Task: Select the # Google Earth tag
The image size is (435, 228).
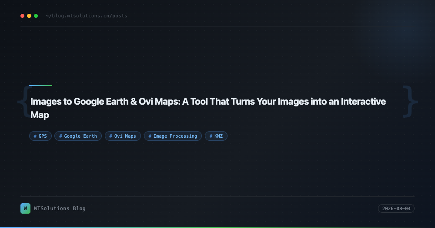Action: pyautogui.click(x=78, y=136)
